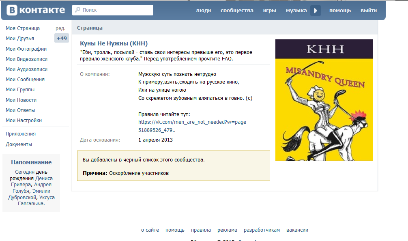The image size is (408, 241).
Task: Click the Напоминание heading
Action: click(31, 162)
